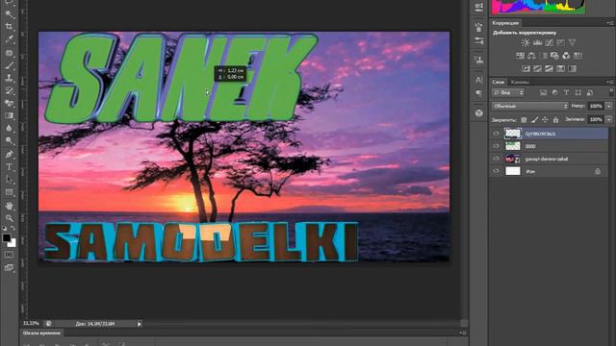Select the Gradient tool
This screenshot has width=616, height=346.
[10, 115]
